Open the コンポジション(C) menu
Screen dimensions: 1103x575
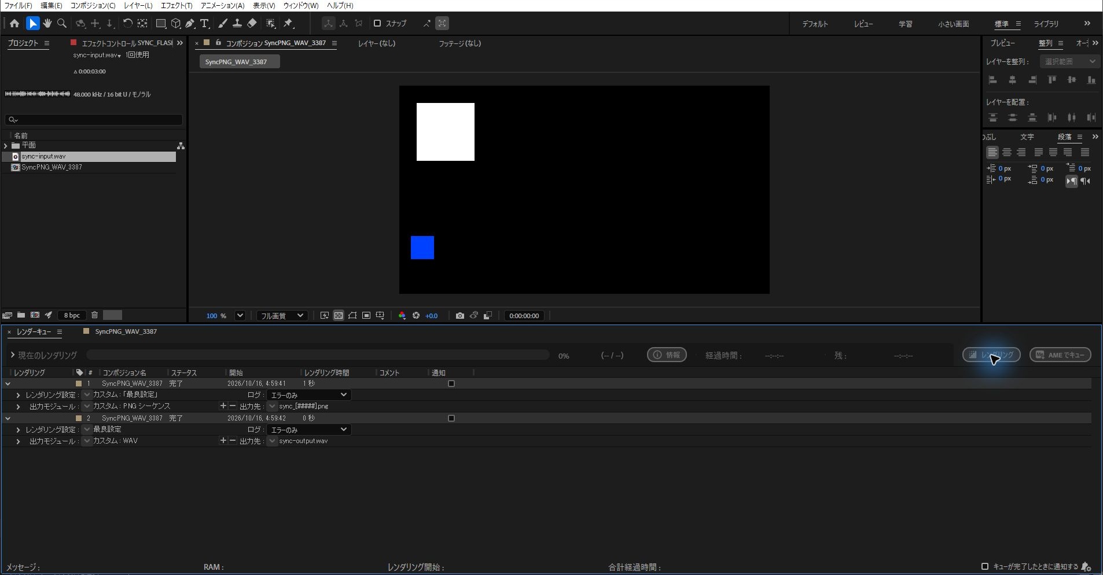click(93, 5)
